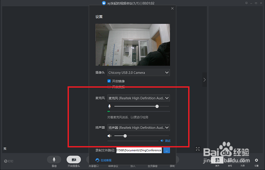
Task: Maximize the meeting window
Action: click(x=256, y=3)
